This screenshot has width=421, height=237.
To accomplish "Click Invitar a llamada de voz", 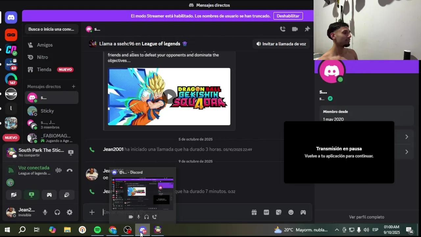I will point(281,44).
